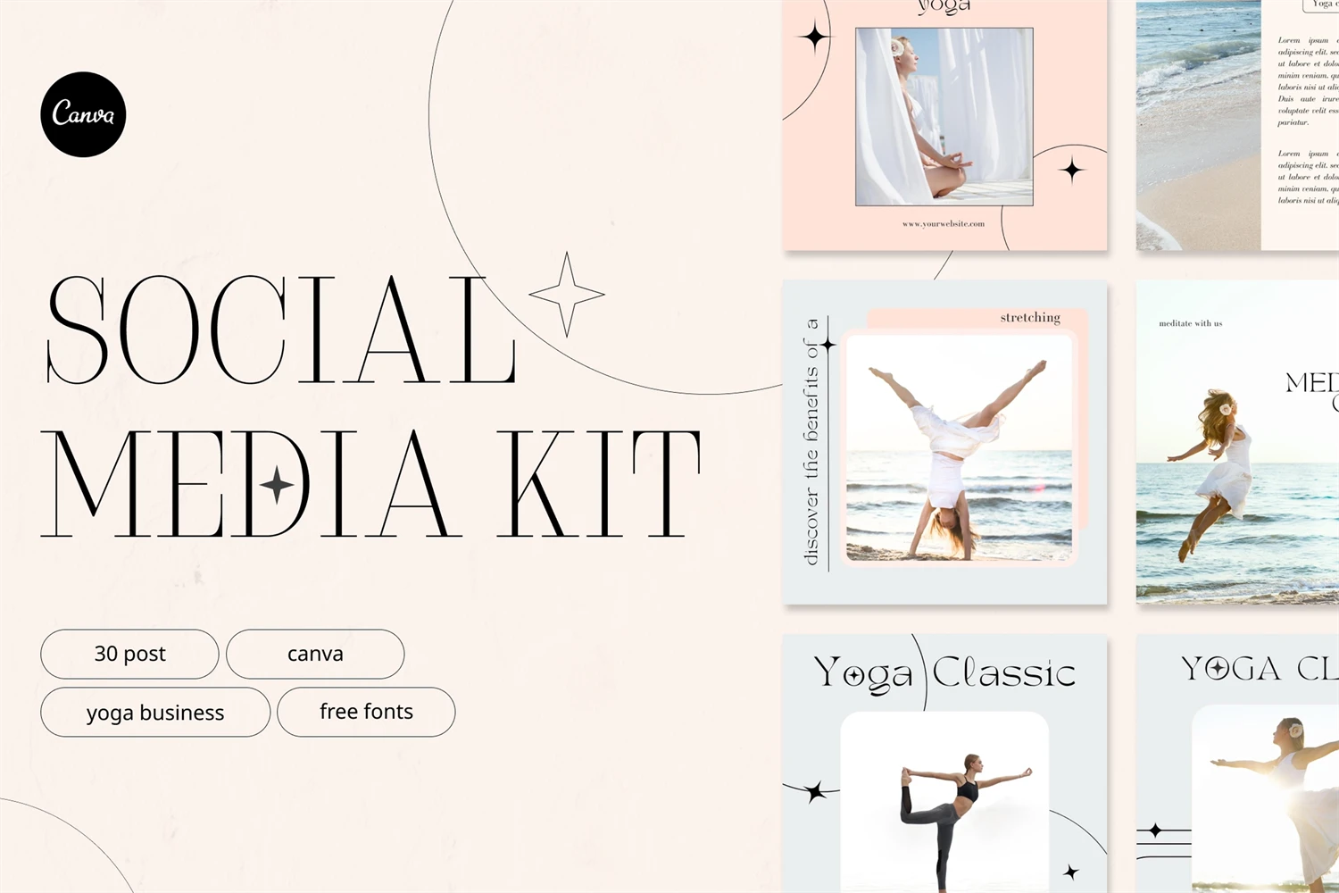1339x893 pixels.
Task: Open the beach shoreline text post thumbnail
Action: pyautogui.click(x=1237, y=125)
